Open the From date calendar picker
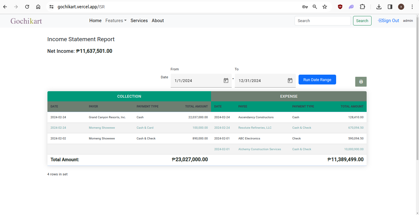 coord(226,80)
